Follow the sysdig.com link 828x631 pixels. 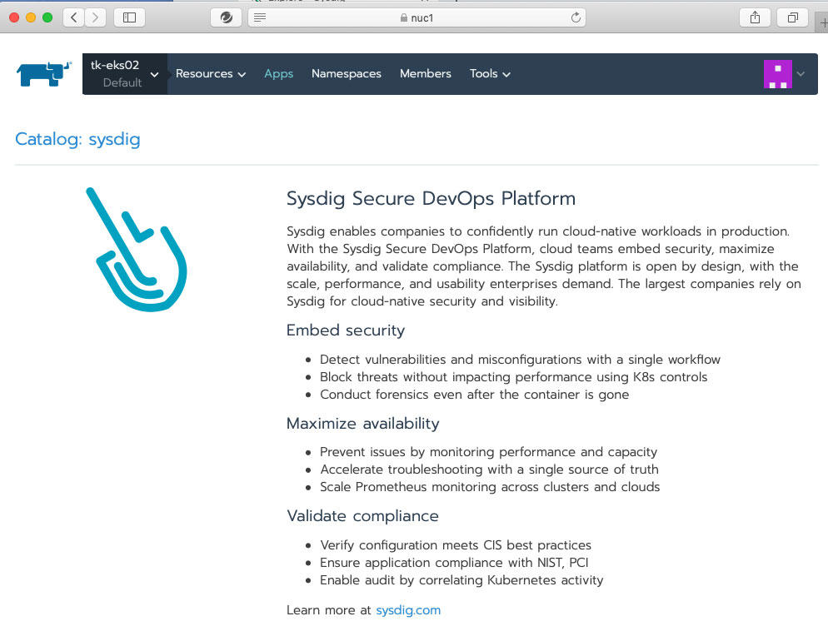(x=408, y=610)
